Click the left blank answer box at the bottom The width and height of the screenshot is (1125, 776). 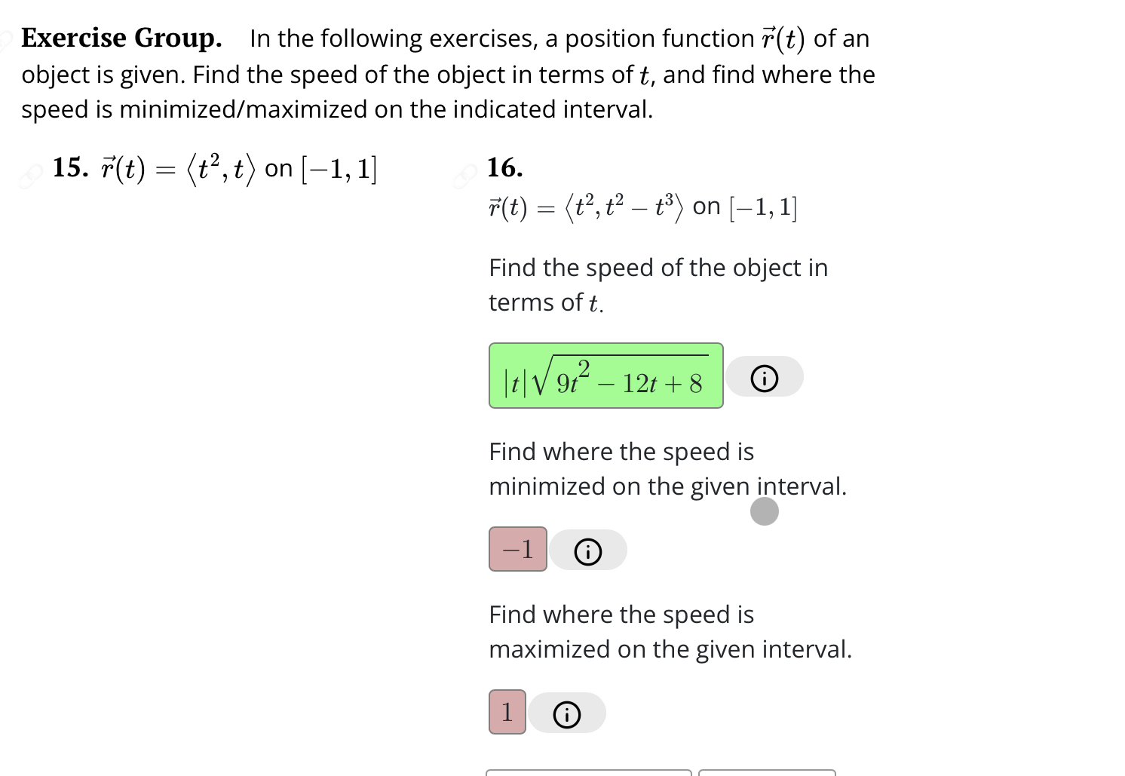point(590,773)
